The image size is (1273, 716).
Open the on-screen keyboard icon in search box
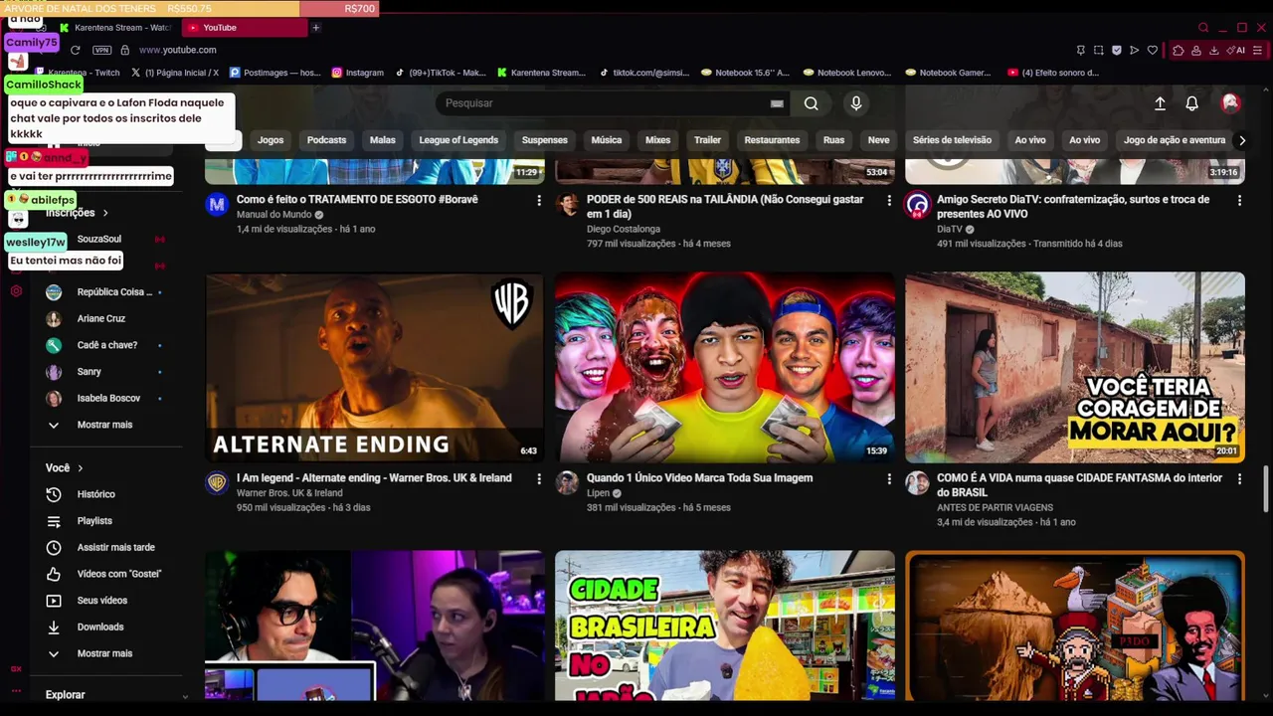[x=777, y=103]
